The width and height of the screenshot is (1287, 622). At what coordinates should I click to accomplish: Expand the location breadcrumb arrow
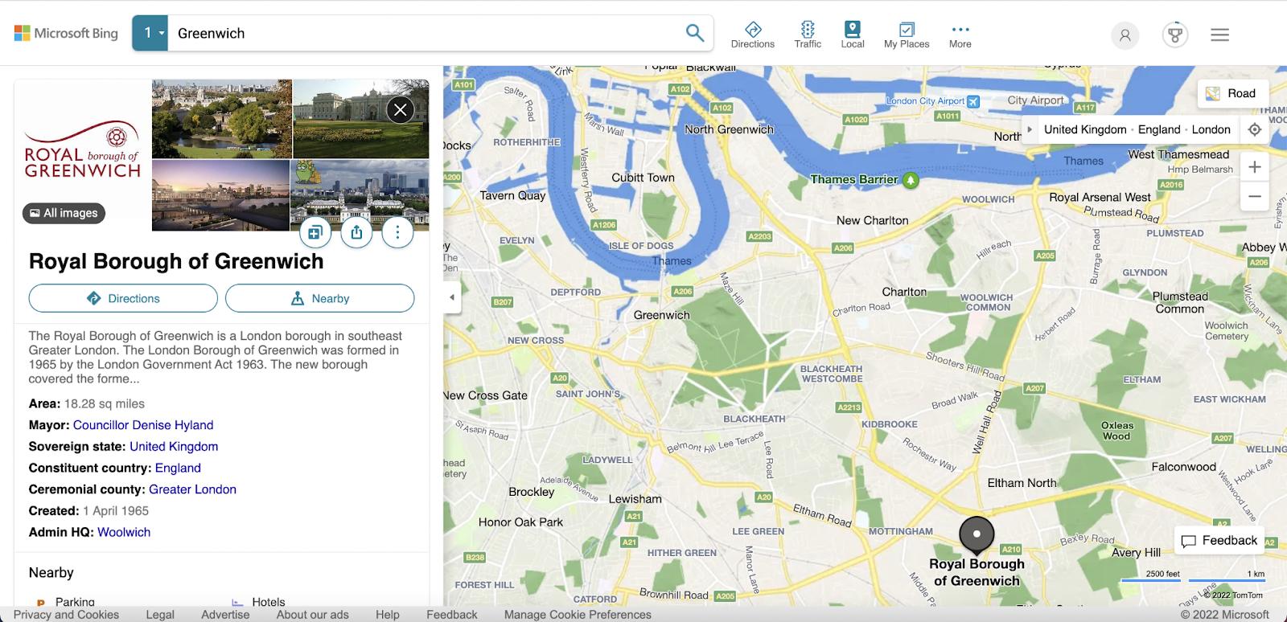(1030, 129)
